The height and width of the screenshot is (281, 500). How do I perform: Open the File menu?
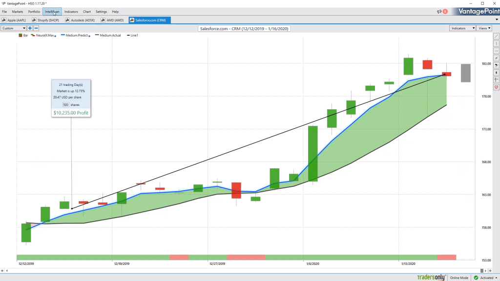tap(4, 12)
